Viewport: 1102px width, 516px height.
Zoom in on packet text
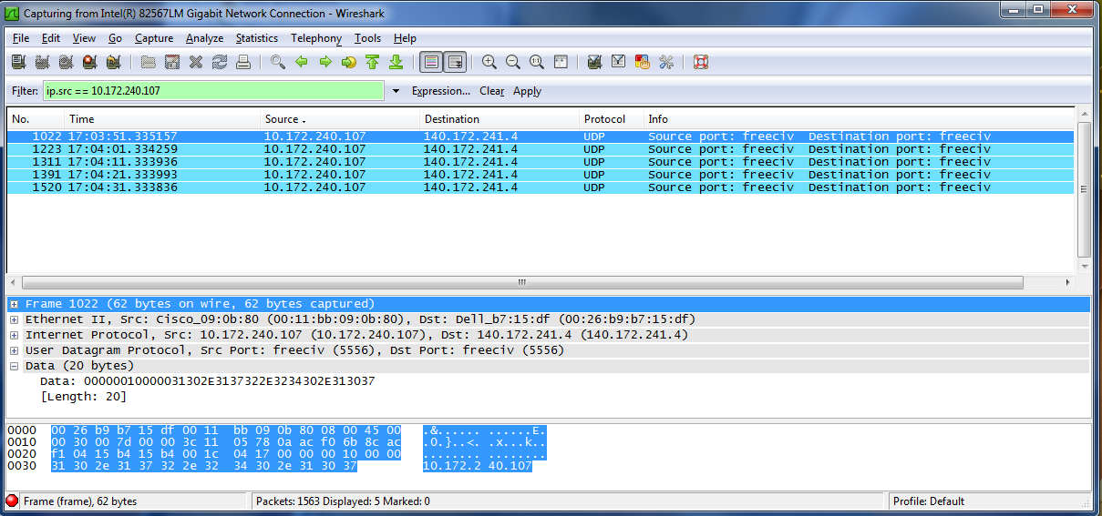click(489, 62)
